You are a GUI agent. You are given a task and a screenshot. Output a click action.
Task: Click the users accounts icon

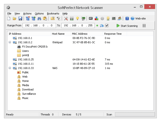(x=119, y=19)
